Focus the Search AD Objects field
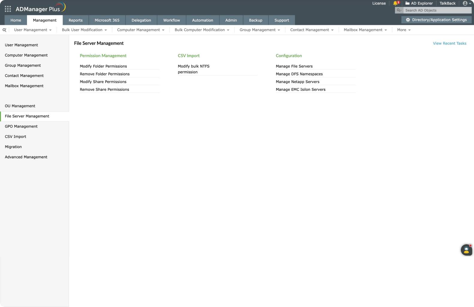 437,10
